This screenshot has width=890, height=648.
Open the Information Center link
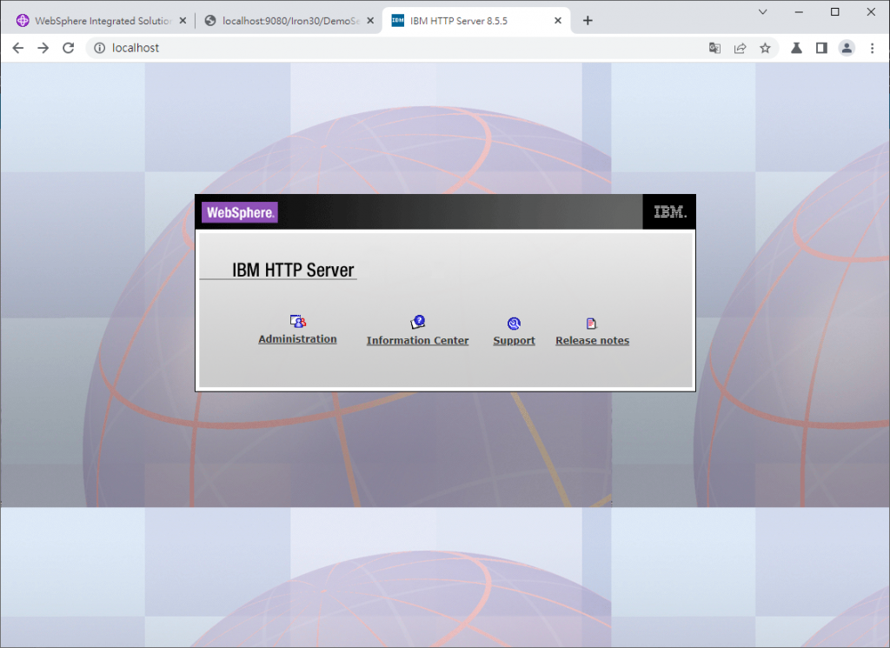(x=418, y=341)
